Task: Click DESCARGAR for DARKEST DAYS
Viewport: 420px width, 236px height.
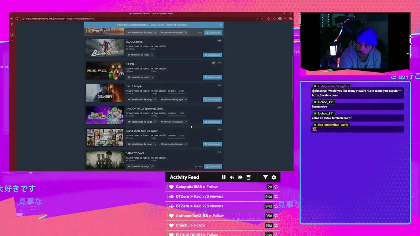Action: (x=213, y=166)
